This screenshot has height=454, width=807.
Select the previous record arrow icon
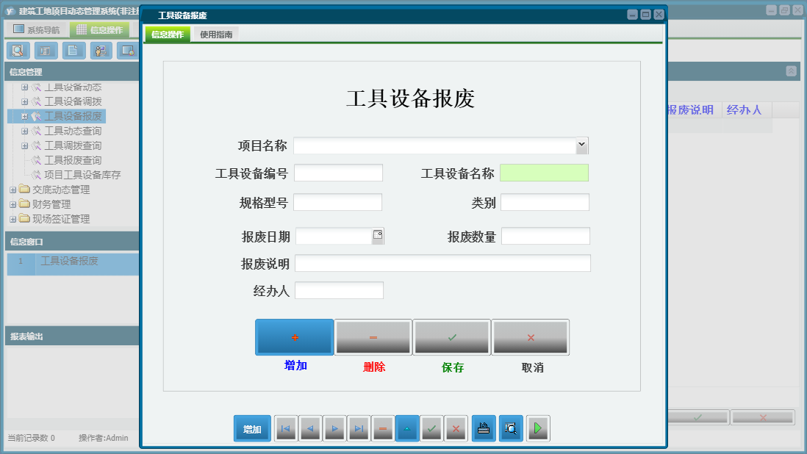[310, 428]
